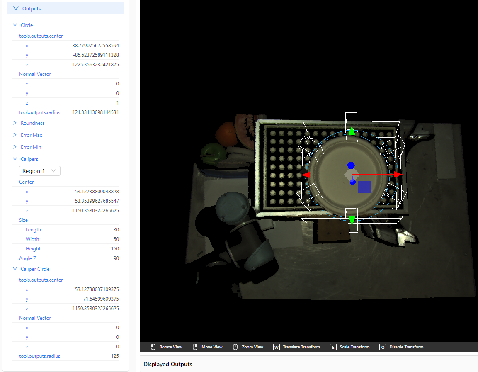Select Calipers Height value 150

[115, 249]
